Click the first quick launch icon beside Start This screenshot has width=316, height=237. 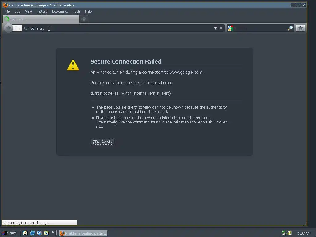(x=25, y=233)
